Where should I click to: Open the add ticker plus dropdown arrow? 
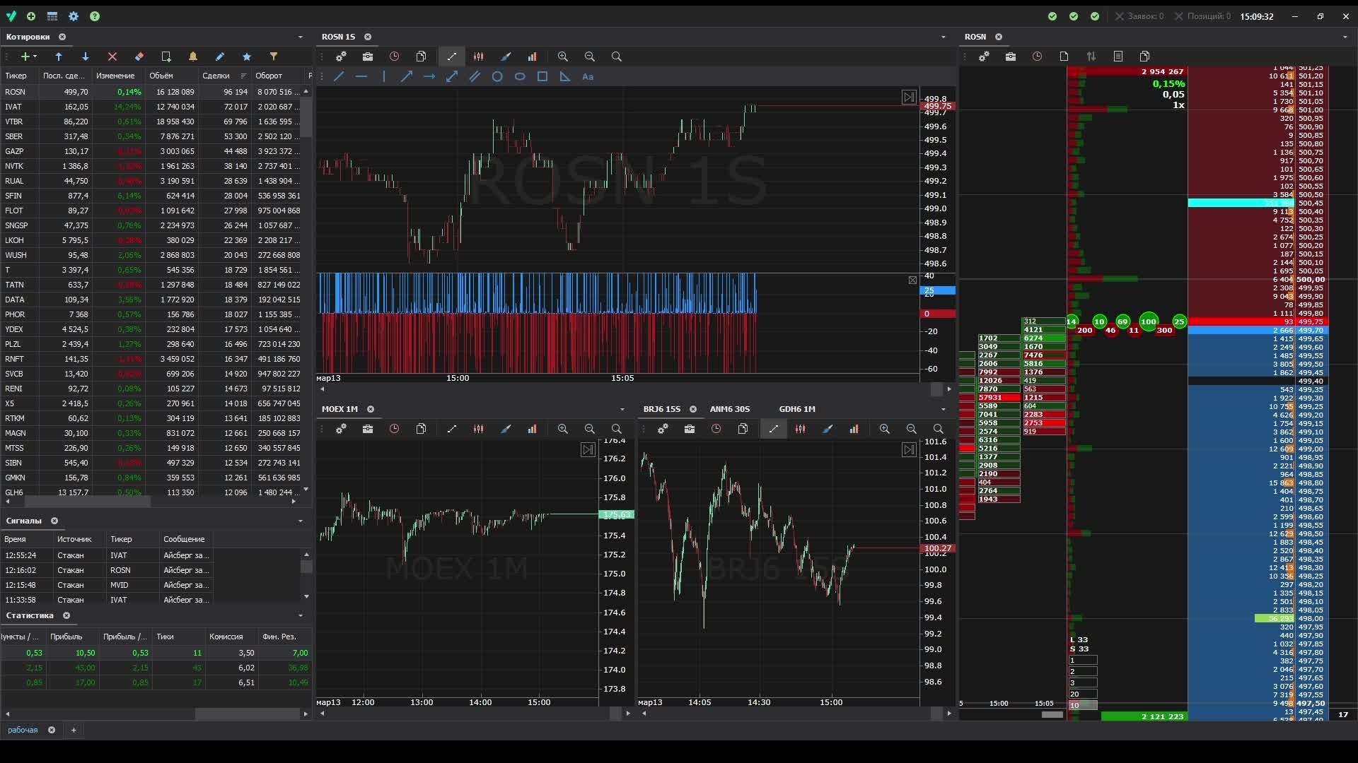pos(35,57)
